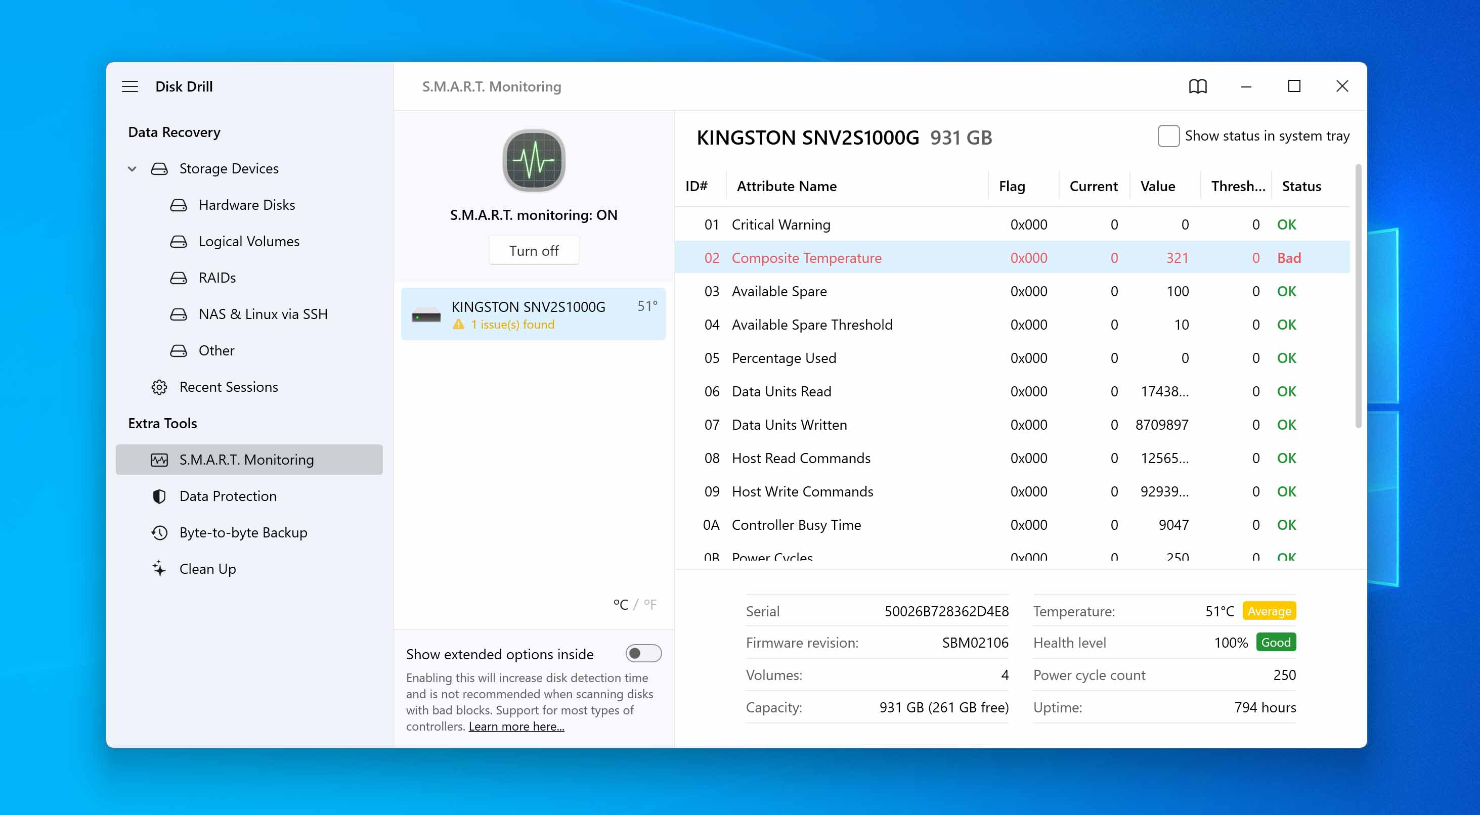1480x815 pixels.
Task: Select NAS & Linux via SSH
Action: (x=263, y=314)
